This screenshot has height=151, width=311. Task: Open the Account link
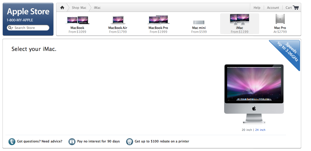[x=273, y=8]
